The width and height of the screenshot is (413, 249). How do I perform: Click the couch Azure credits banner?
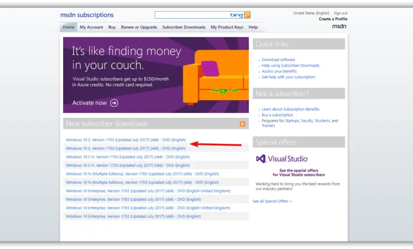tap(156, 75)
